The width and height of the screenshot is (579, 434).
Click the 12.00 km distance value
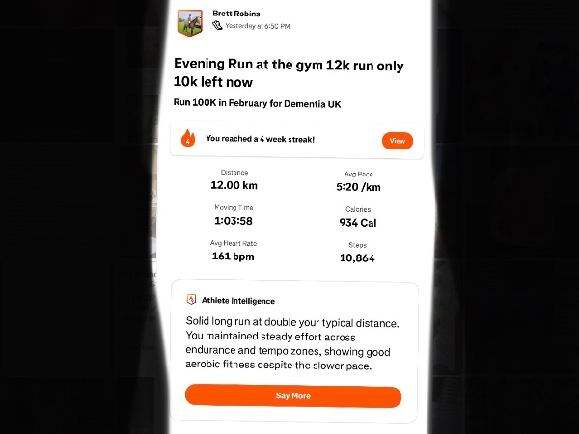(x=234, y=185)
